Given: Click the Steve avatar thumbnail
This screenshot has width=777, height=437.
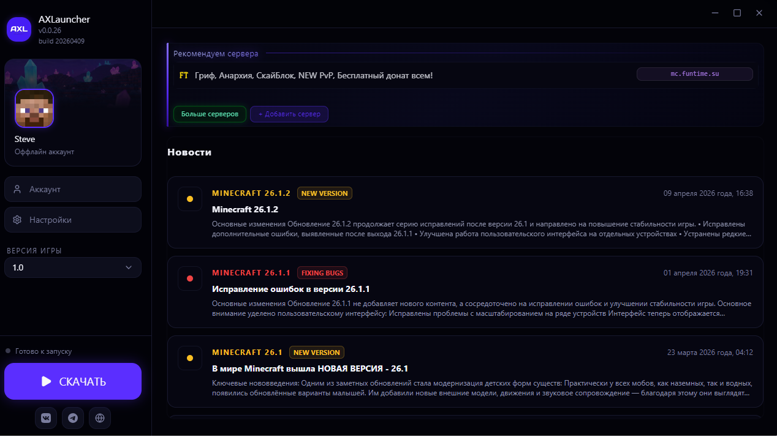Looking at the screenshot, I should pos(34,108).
